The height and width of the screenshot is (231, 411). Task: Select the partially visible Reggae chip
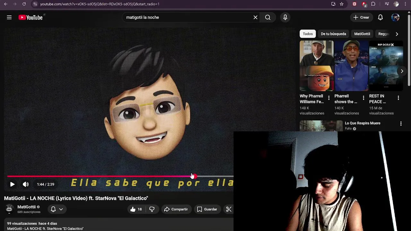[x=383, y=34]
